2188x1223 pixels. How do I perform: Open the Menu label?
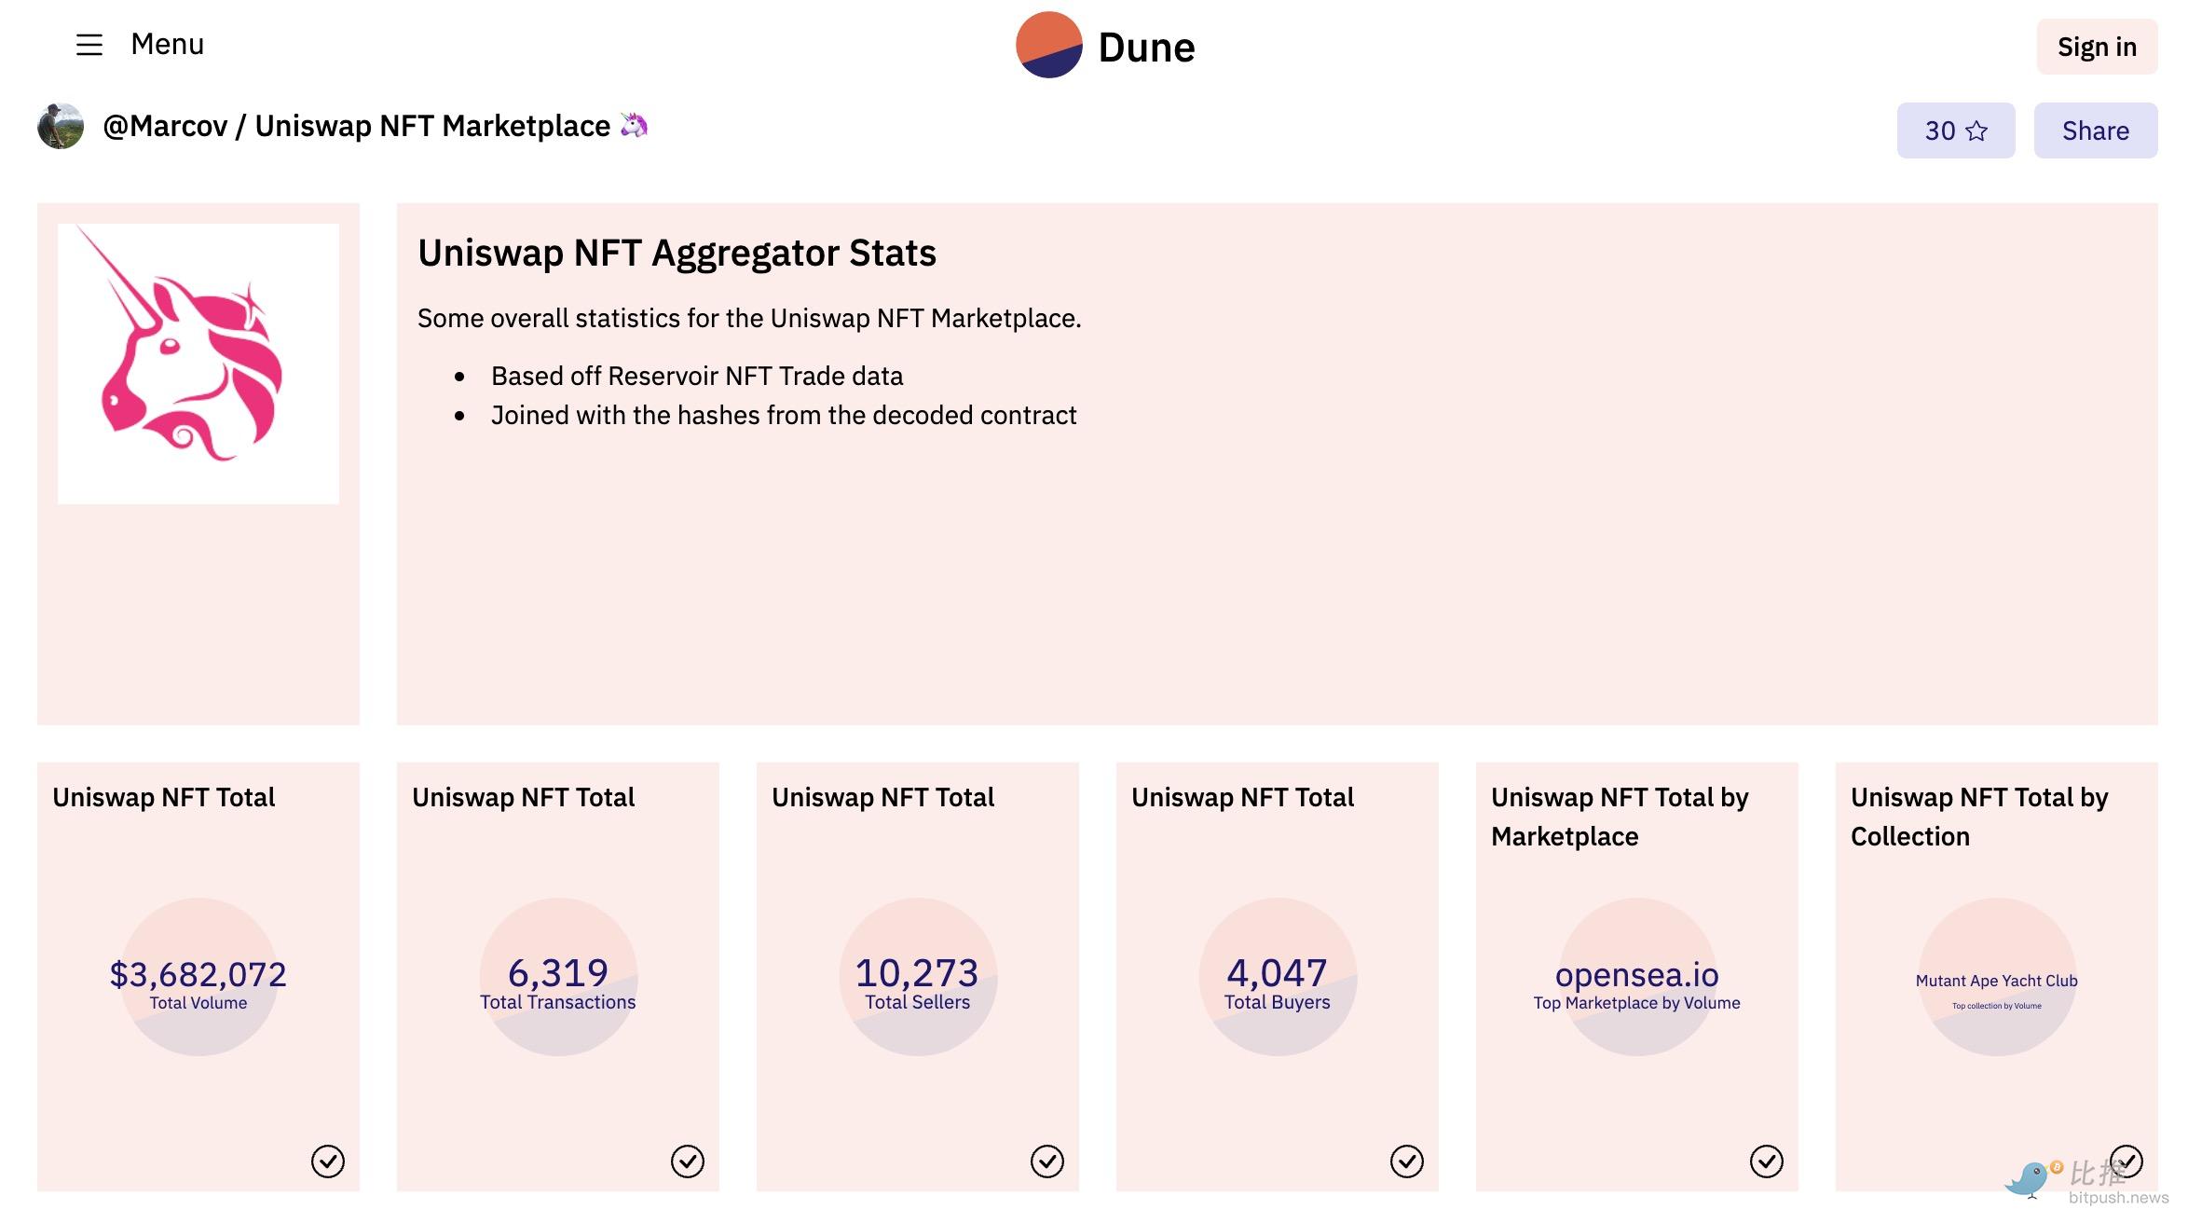[x=167, y=45]
